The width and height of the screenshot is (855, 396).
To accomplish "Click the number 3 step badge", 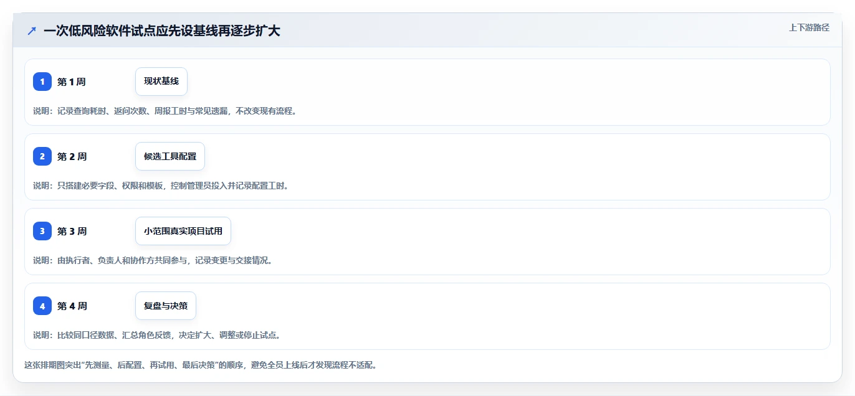I will pyautogui.click(x=42, y=231).
